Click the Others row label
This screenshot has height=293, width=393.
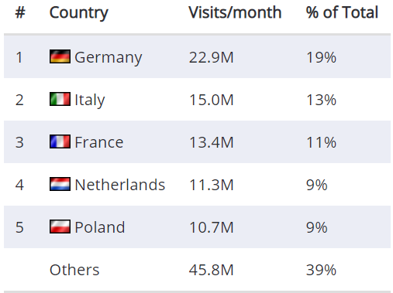[74, 270]
